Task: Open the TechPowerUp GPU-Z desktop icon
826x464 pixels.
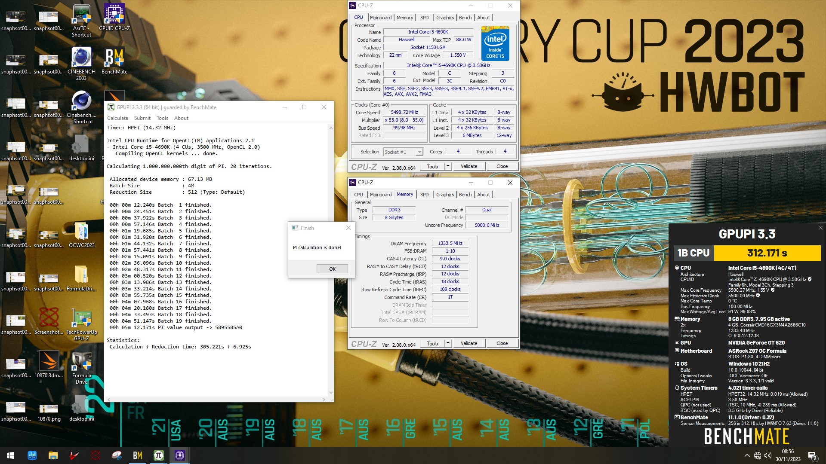Action: click(x=81, y=324)
